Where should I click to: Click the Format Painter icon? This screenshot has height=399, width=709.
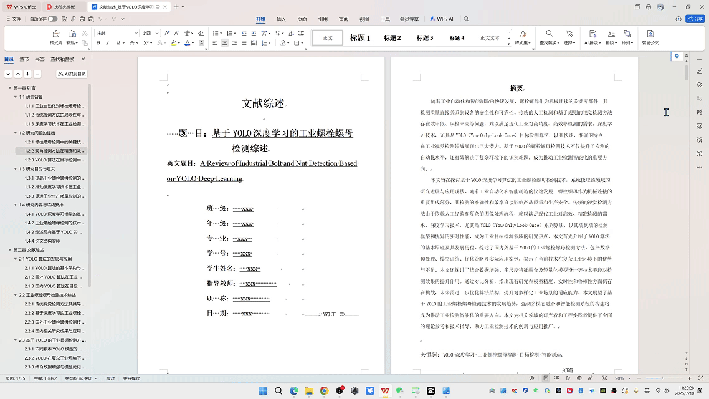[56, 36]
